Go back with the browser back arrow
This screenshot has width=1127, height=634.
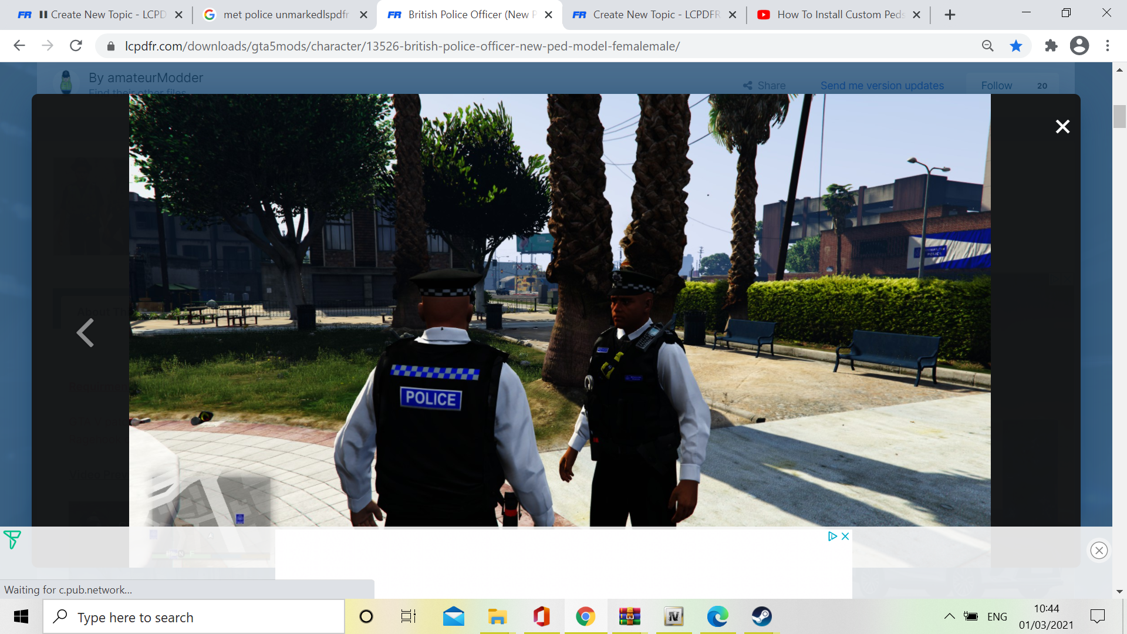tap(19, 46)
